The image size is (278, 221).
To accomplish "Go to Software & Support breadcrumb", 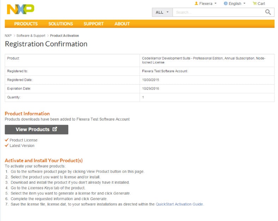I will click(31, 36).
